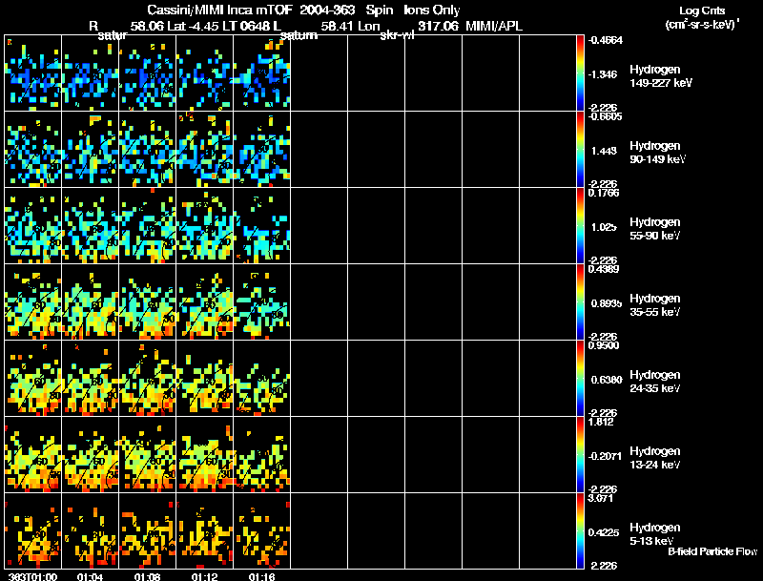Choose the 5-13 keV panel at 01:12
The image size is (763, 581).
coord(205,530)
